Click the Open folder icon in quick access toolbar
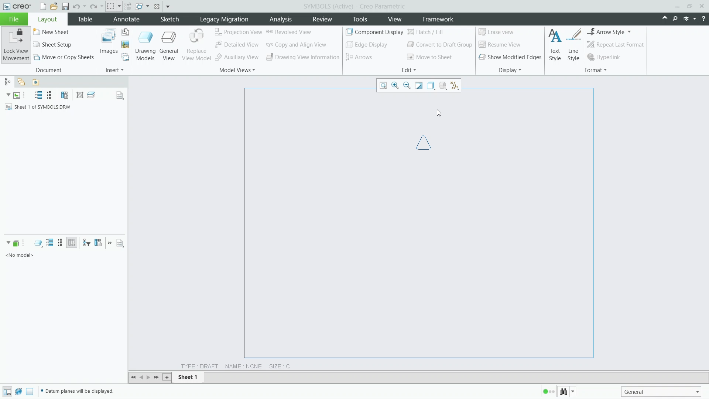Image resolution: width=709 pixels, height=399 pixels. (x=54, y=6)
